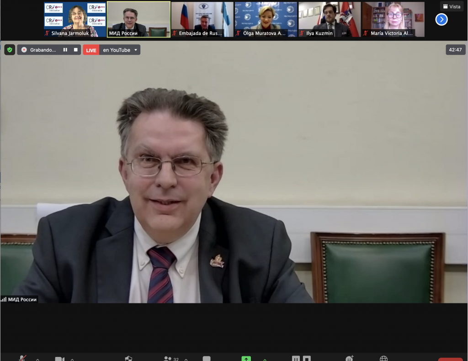Screen dimensions: 468x361
Task: Open the Chat panel icon
Action: (207, 359)
